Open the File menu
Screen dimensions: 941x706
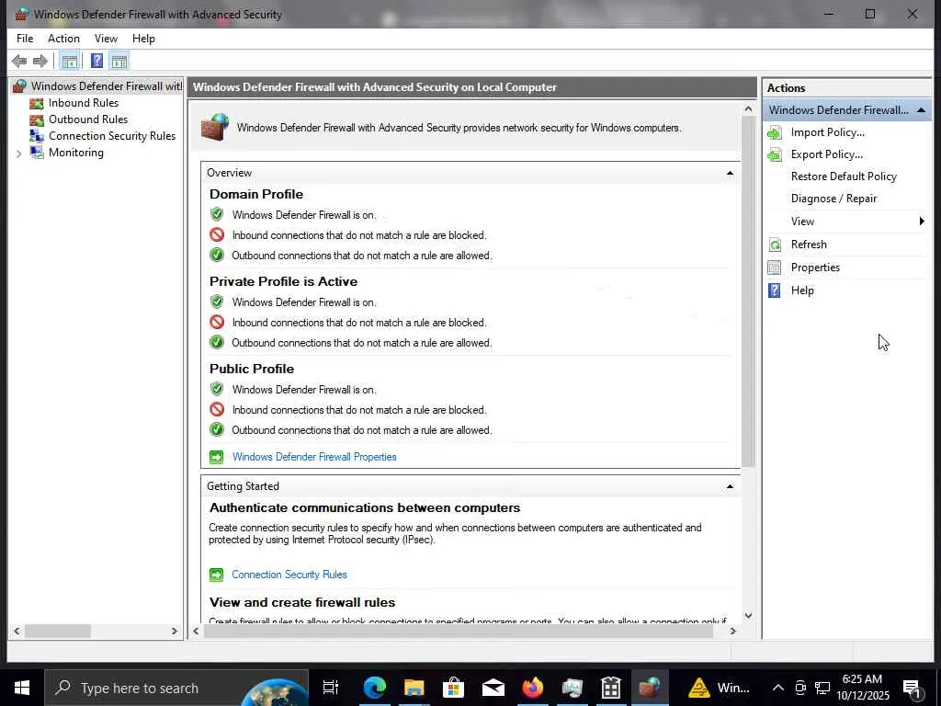click(25, 39)
